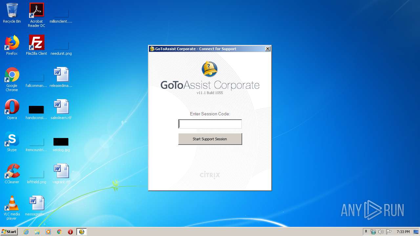Show hidden system tray icons
Image resolution: width=420 pixels, height=236 pixels.
click(366, 232)
